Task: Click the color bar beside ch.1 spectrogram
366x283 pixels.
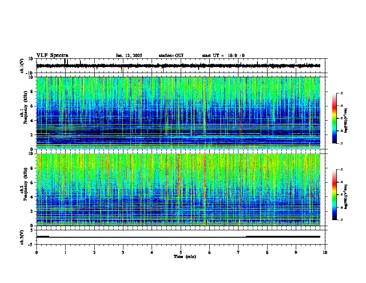Action: pyautogui.click(x=335, y=118)
